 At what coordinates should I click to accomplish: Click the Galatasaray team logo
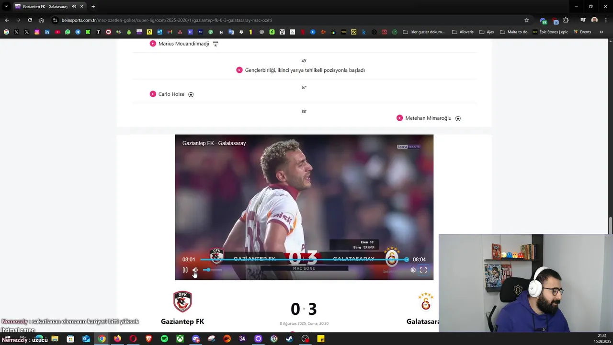click(x=426, y=302)
